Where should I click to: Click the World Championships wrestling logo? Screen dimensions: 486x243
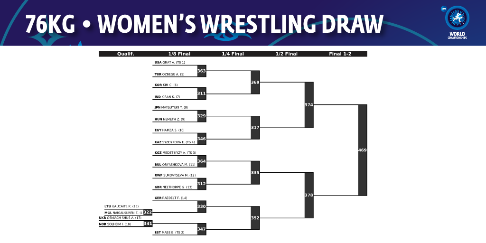point(457,23)
